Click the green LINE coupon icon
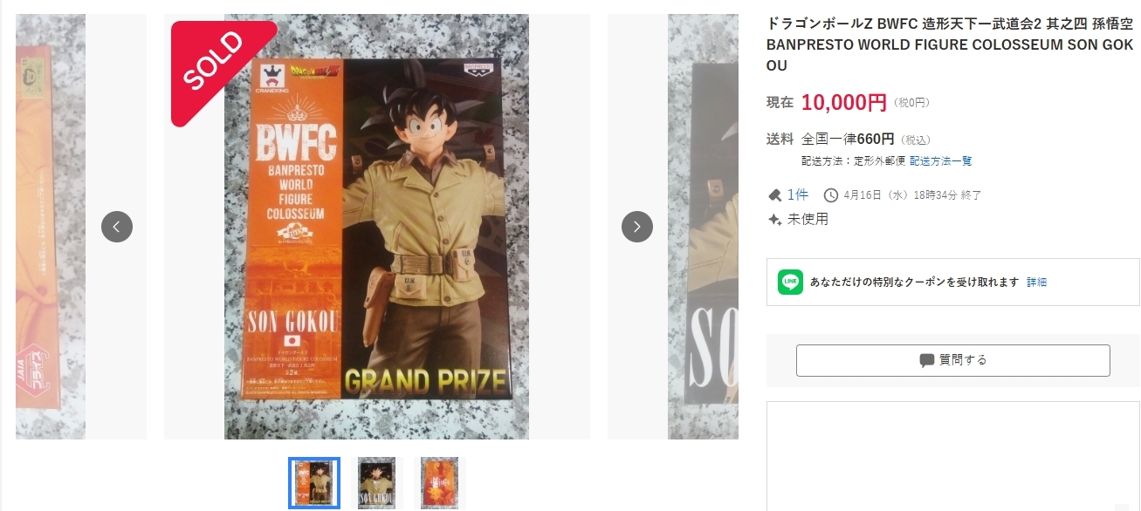 point(790,282)
